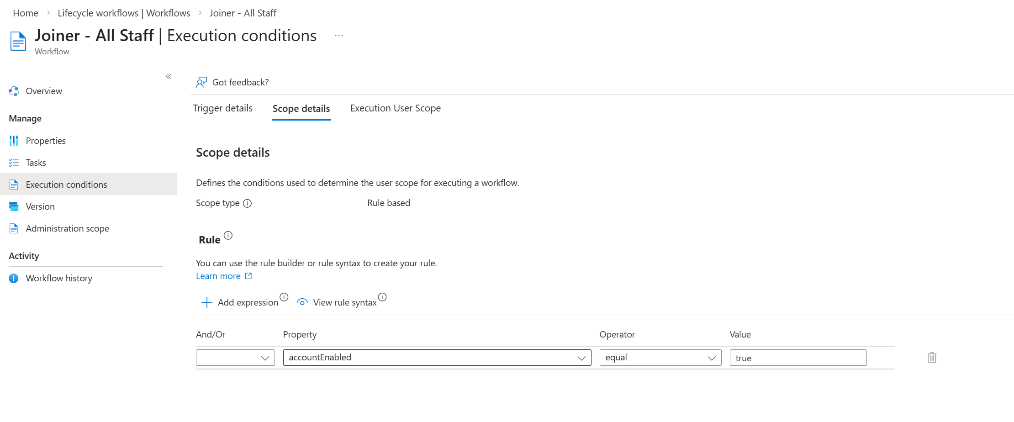Switch to the Trigger details tab
1014x422 pixels.
[x=223, y=108]
